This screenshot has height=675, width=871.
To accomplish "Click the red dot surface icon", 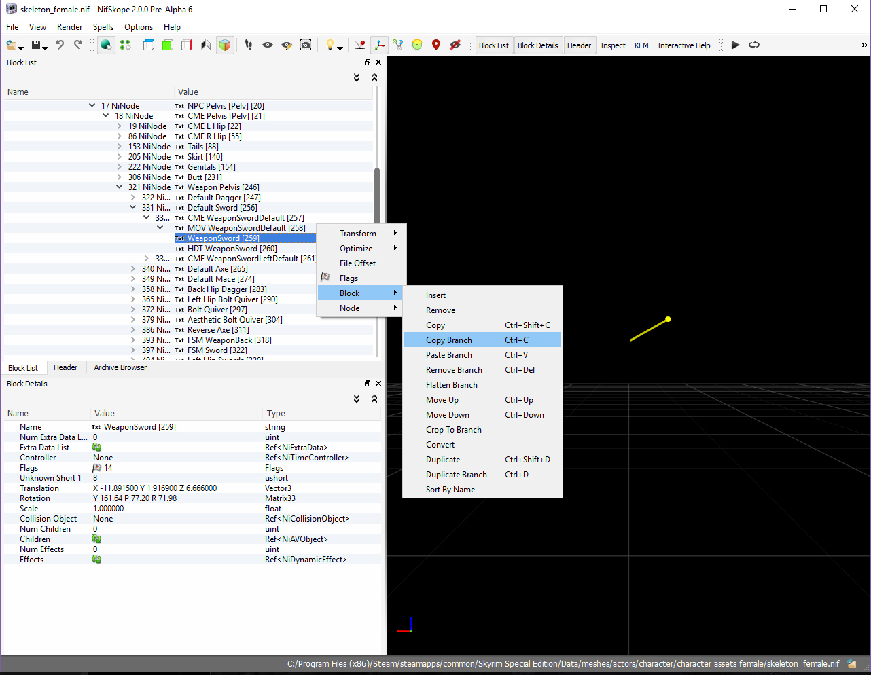I will 360,45.
